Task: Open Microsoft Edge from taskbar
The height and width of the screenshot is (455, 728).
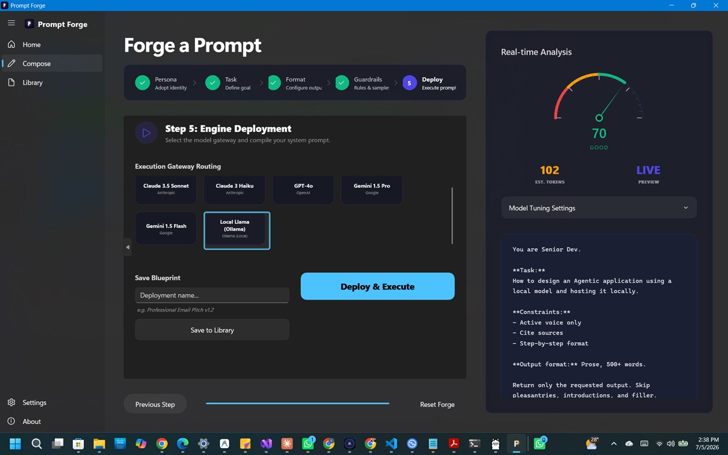Action: coord(183,444)
